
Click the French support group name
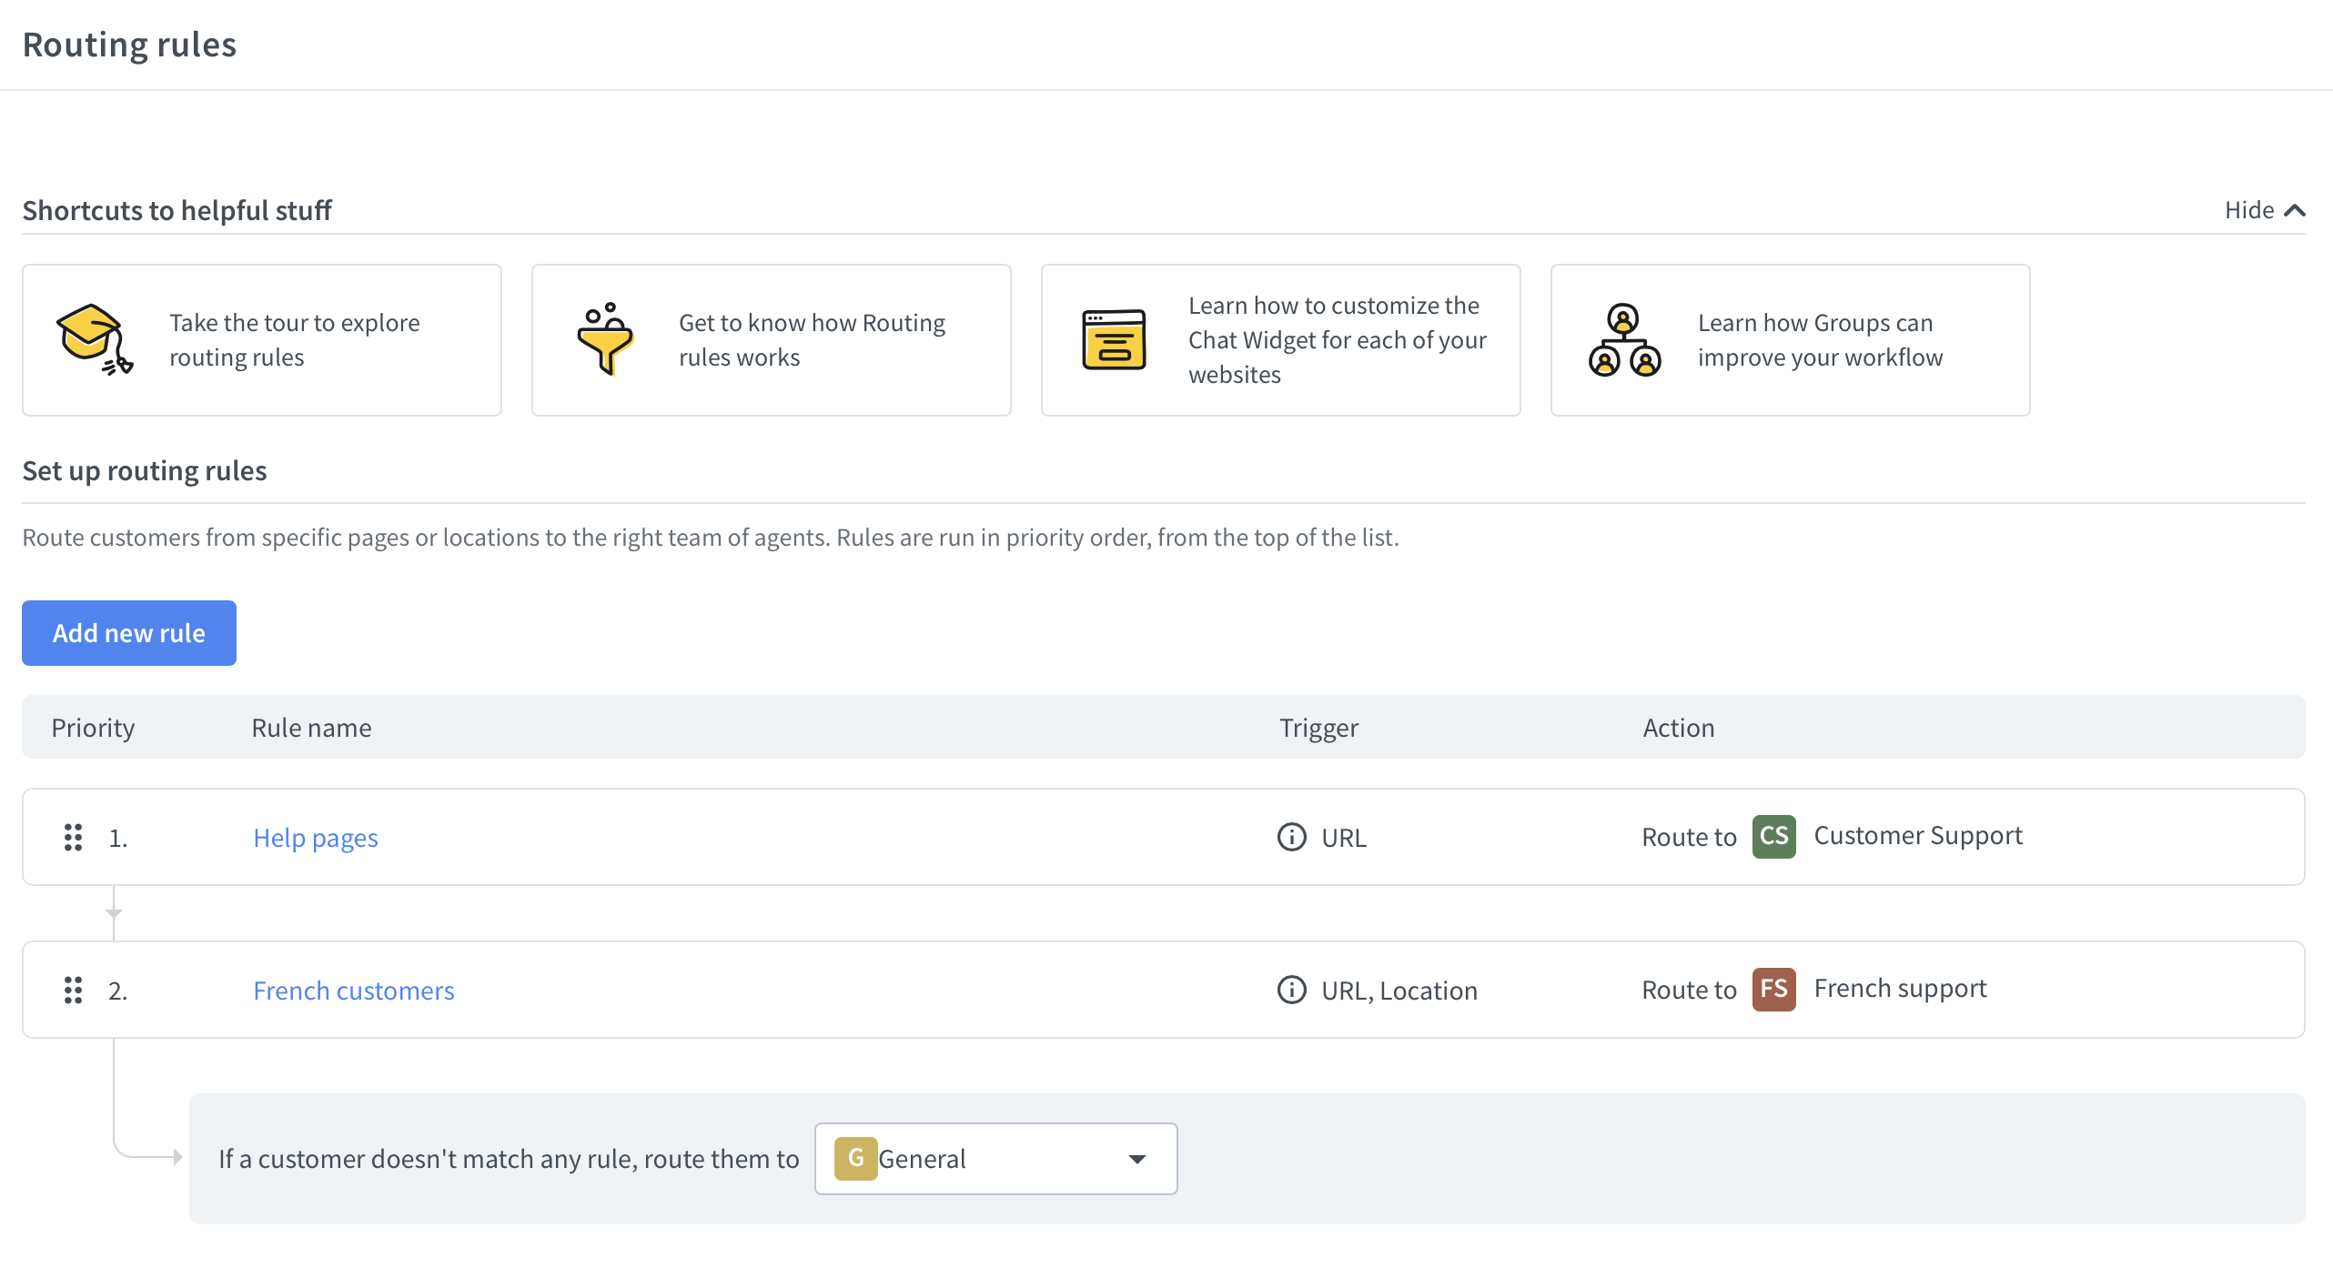[1900, 988]
